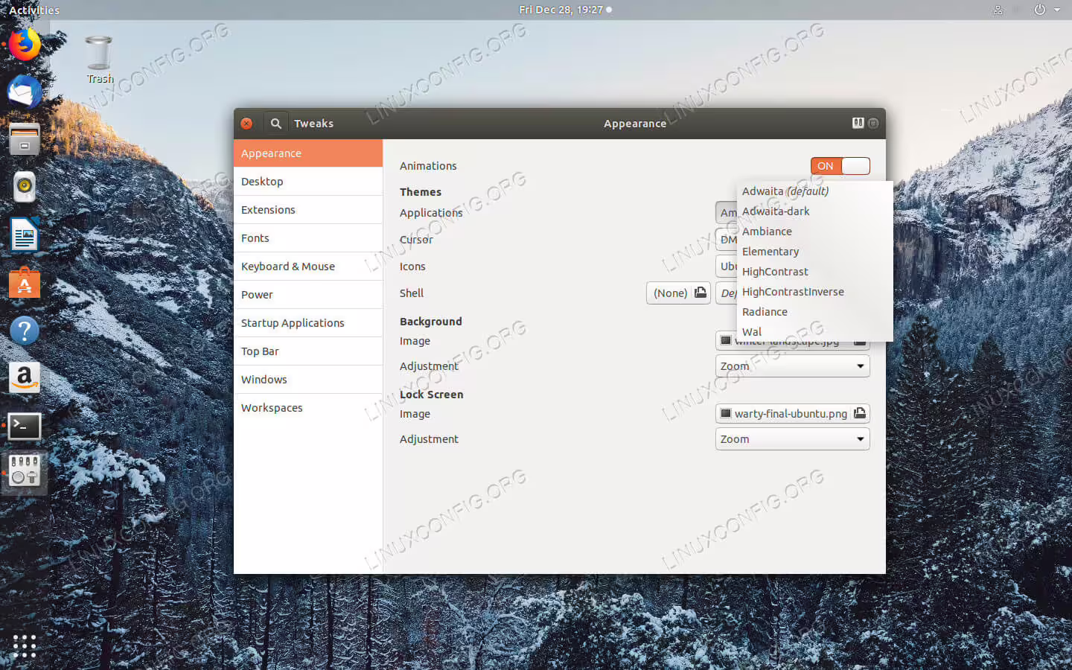Image resolution: width=1072 pixels, height=670 pixels.
Task: Select HighContrastInverse theme option
Action: click(814, 292)
